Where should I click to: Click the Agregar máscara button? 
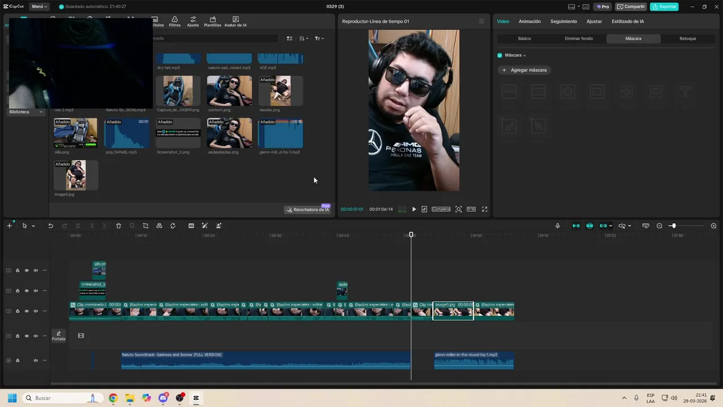point(525,70)
